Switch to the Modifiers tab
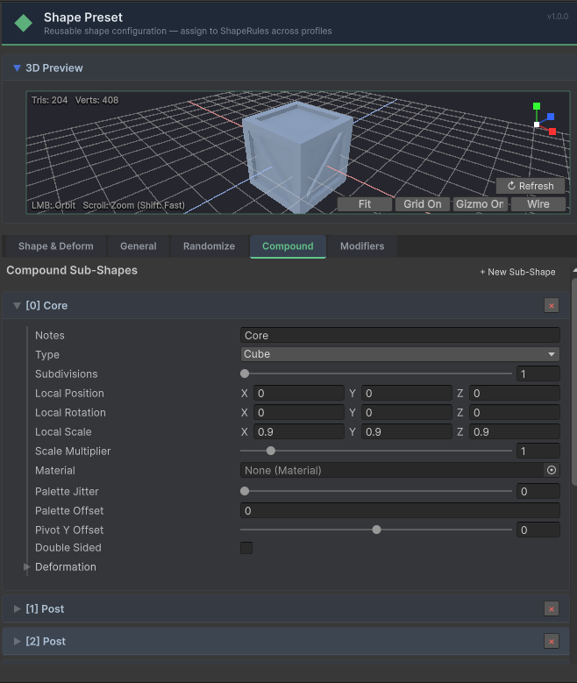The image size is (577, 683). (x=361, y=246)
